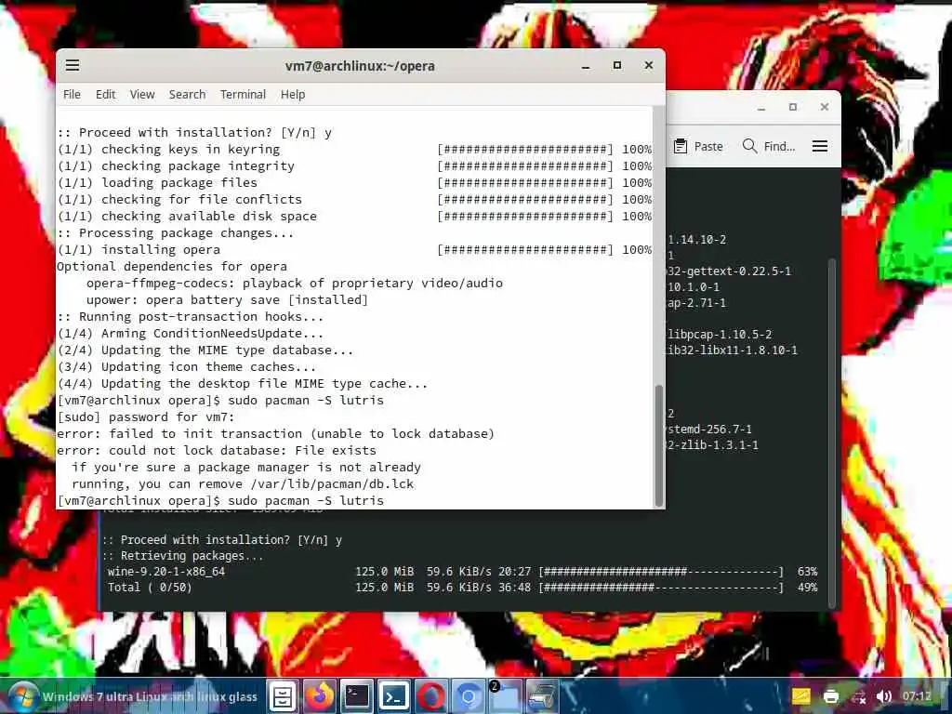Open the File menu
The image size is (952, 714).
72,94
